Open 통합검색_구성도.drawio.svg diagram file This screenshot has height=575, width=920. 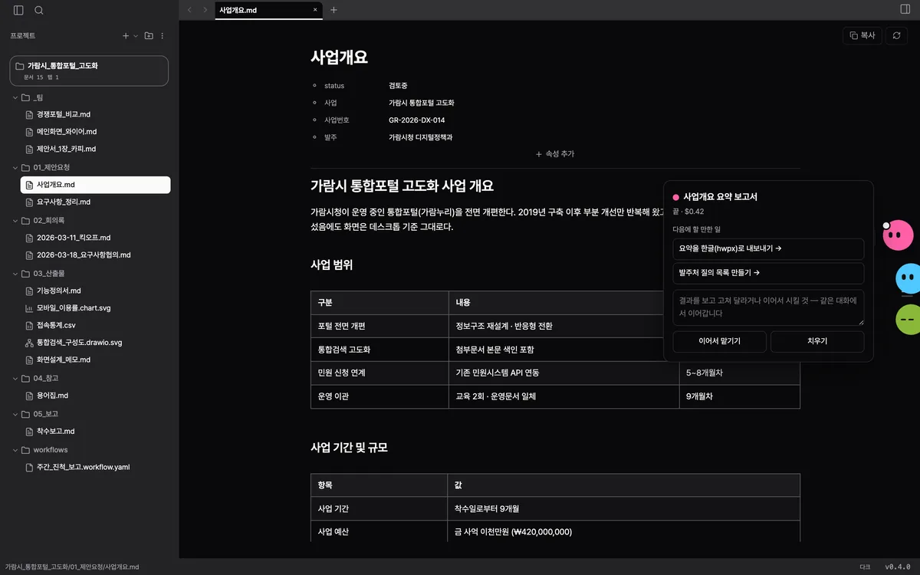[95, 343]
